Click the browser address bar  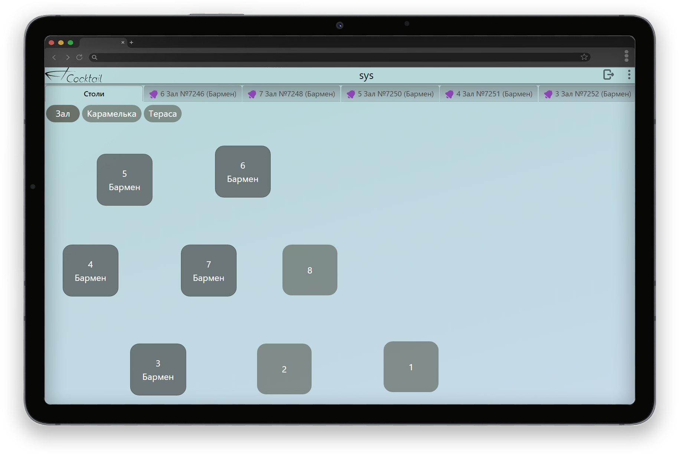(334, 57)
